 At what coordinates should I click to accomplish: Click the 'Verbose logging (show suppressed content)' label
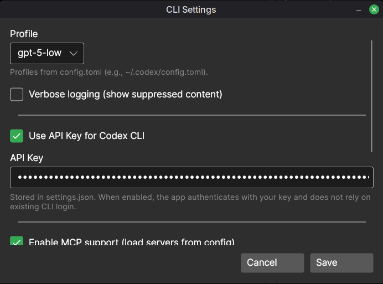point(125,94)
